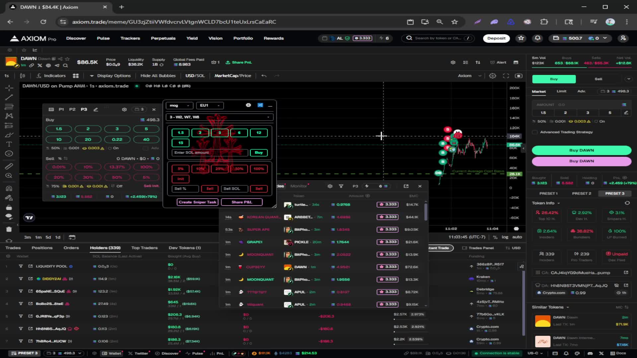Select the text annotation tool

(9, 144)
